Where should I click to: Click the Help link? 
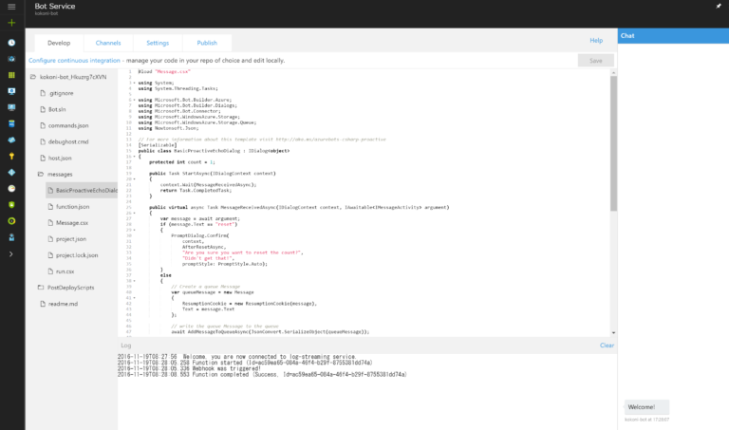(x=596, y=41)
